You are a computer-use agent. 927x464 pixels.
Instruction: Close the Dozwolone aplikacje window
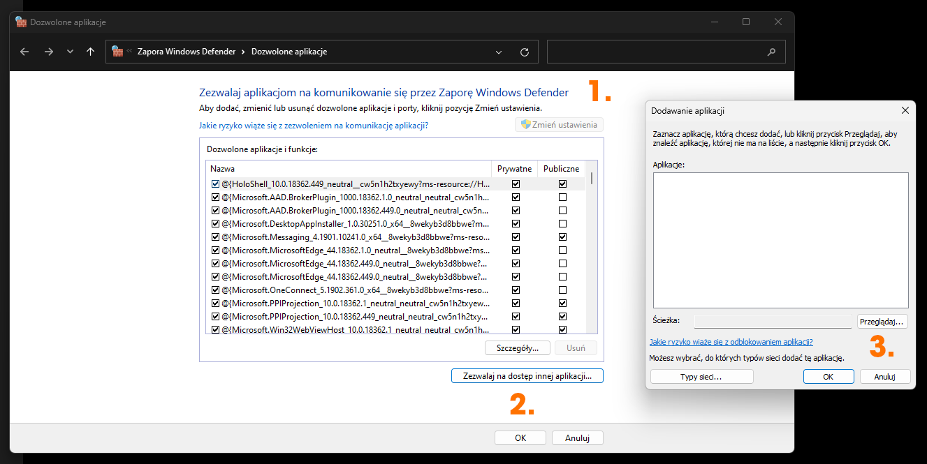tap(778, 22)
